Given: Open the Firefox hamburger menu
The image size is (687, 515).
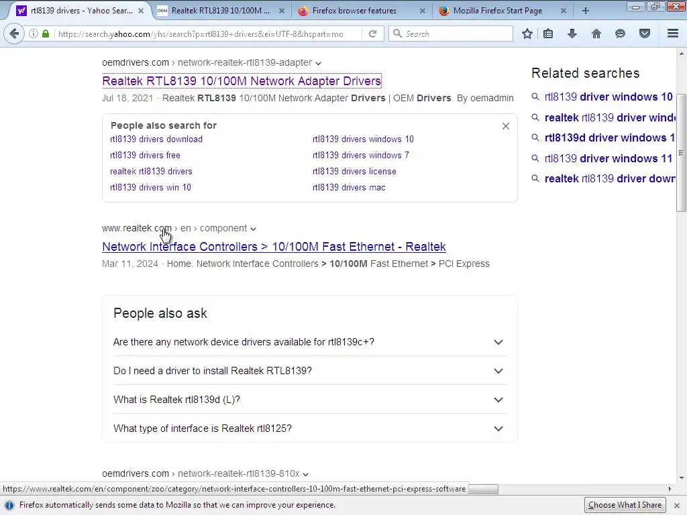Looking at the screenshot, I should 673,34.
